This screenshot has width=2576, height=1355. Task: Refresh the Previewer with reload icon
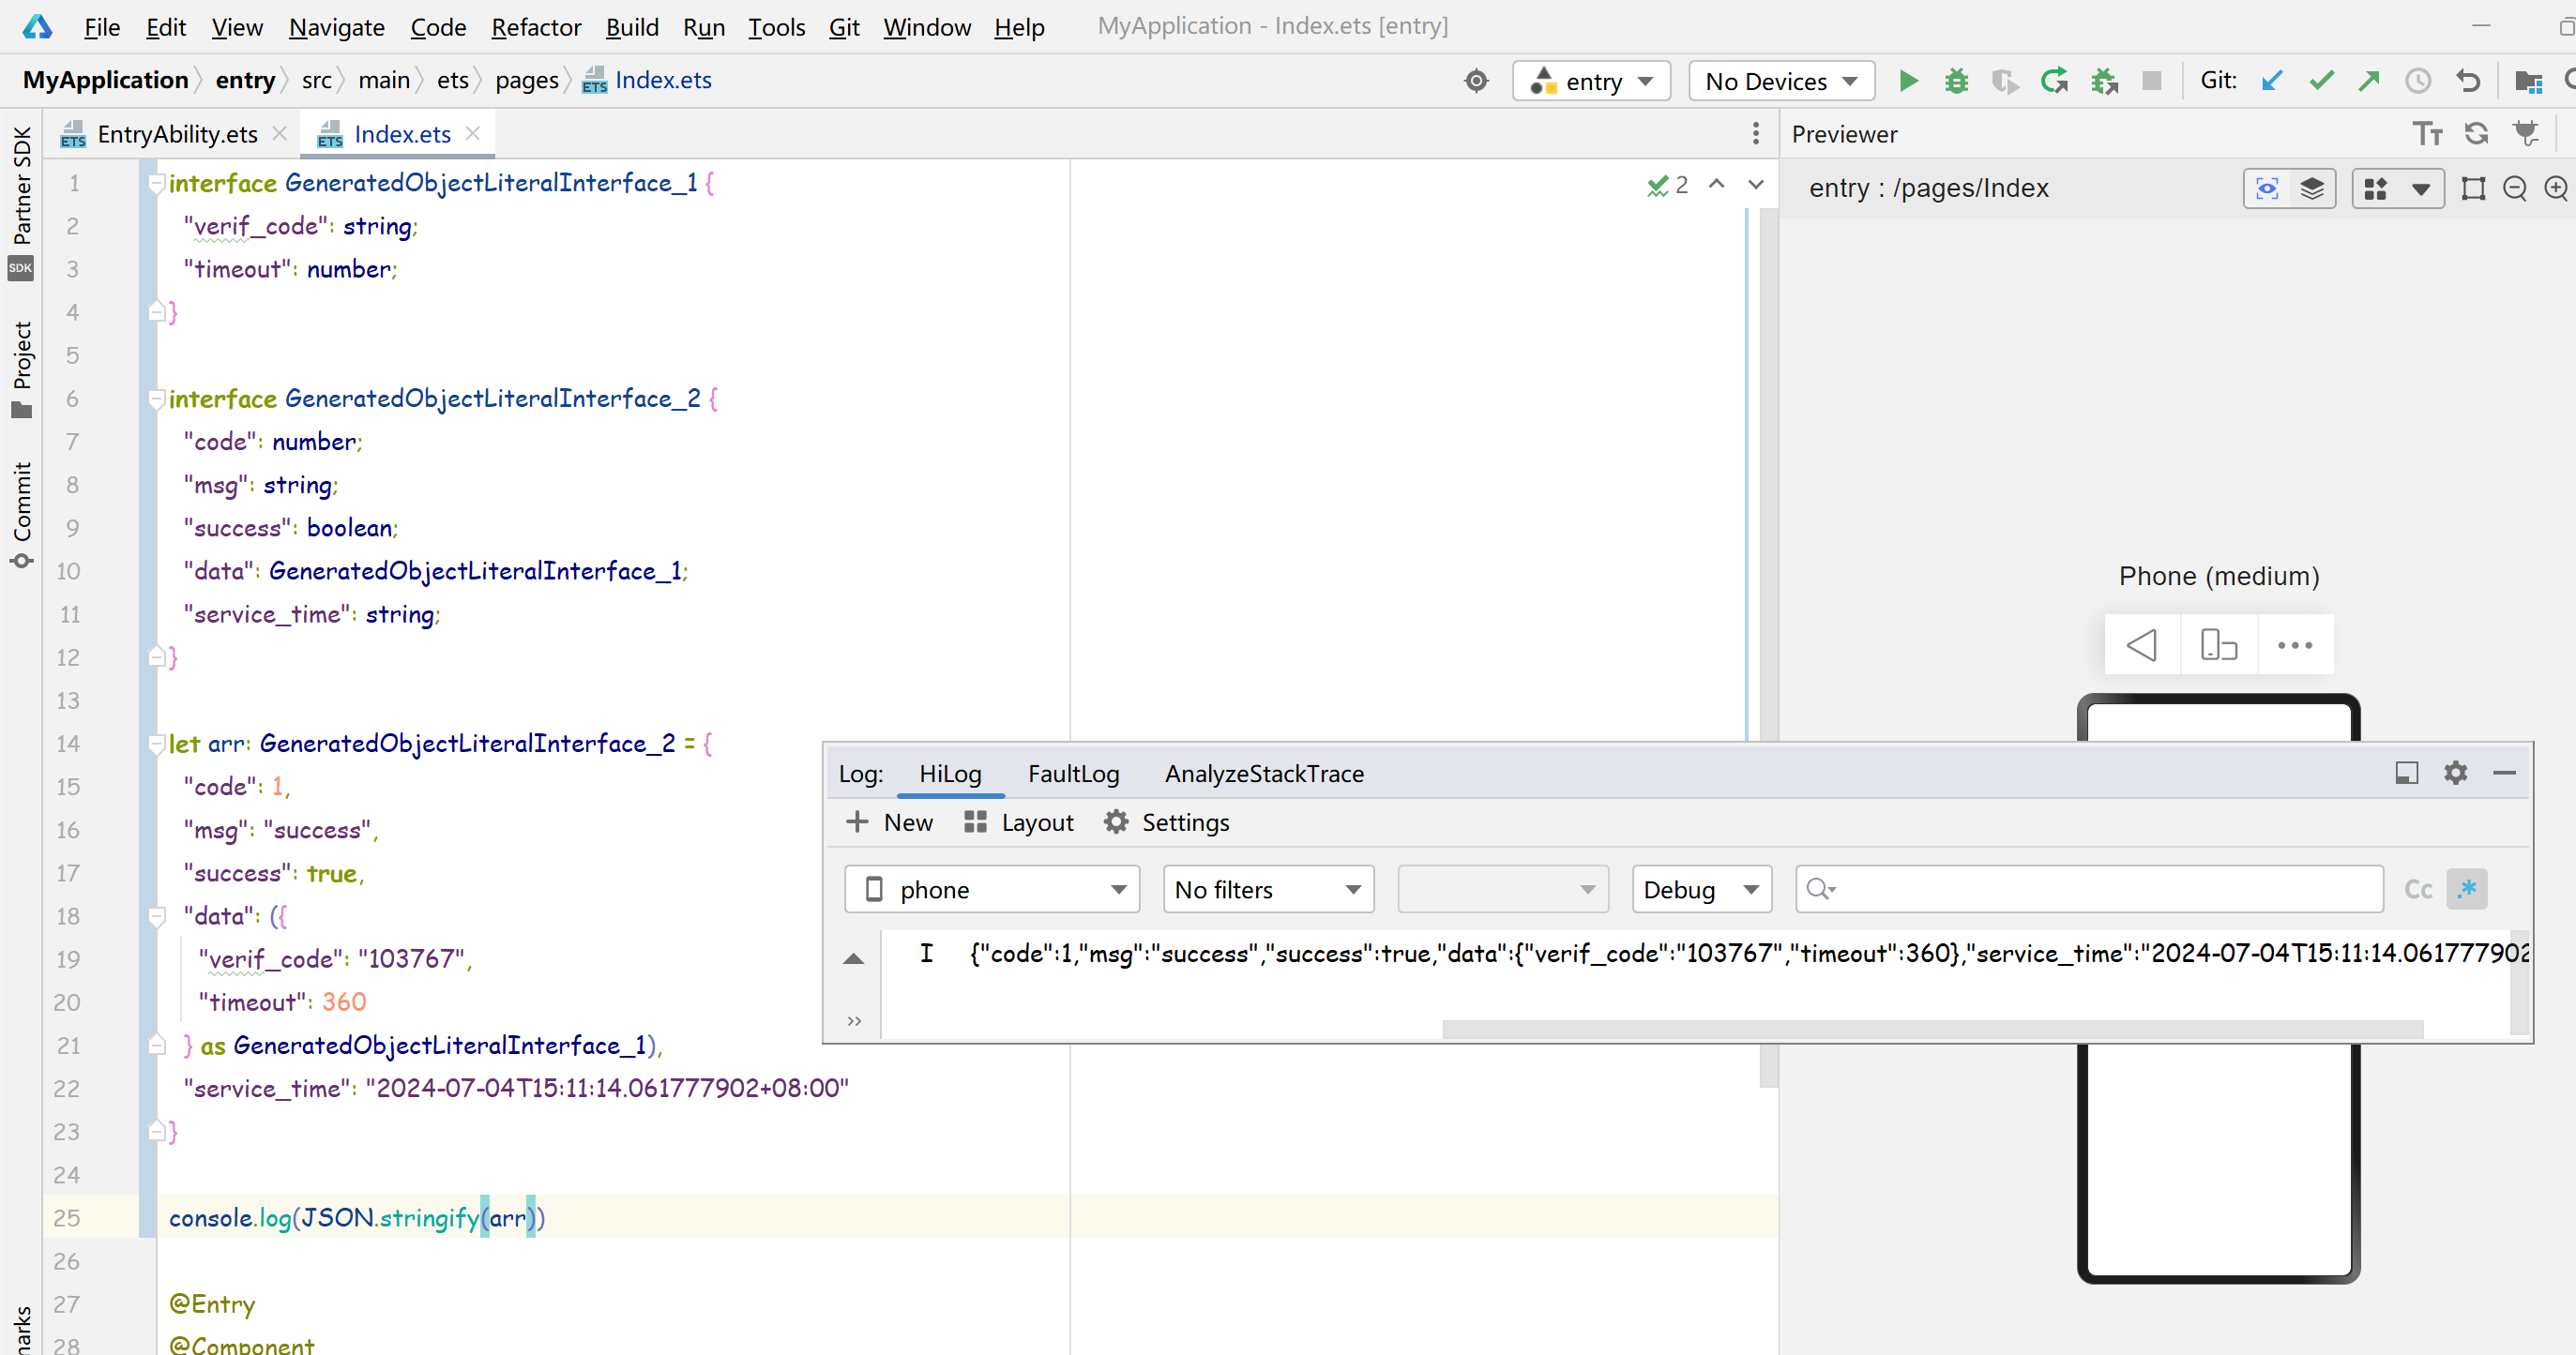(2476, 134)
